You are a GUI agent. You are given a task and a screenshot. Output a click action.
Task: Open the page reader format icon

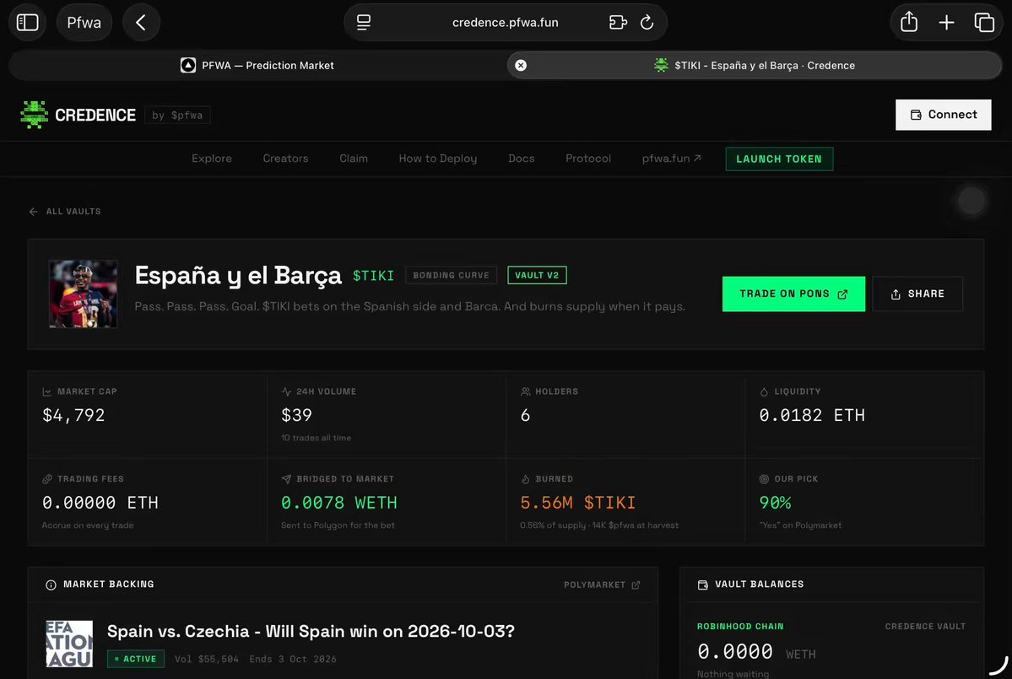364,23
